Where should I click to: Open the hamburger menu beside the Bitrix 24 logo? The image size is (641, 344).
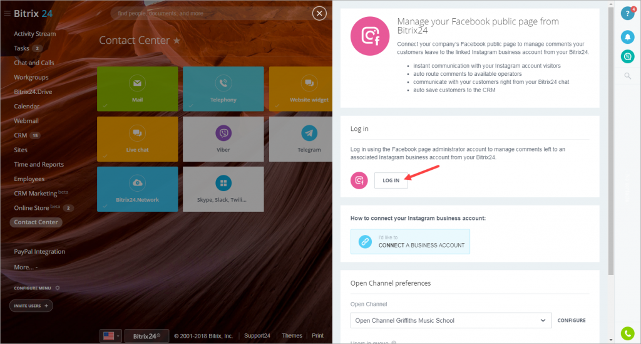click(7, 14)
